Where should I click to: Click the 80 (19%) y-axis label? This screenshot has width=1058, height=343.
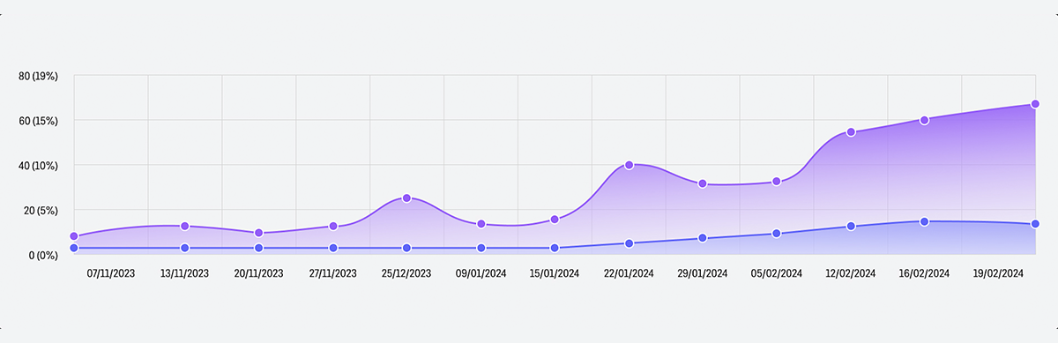pyautogui.click(x=38, y=76)
